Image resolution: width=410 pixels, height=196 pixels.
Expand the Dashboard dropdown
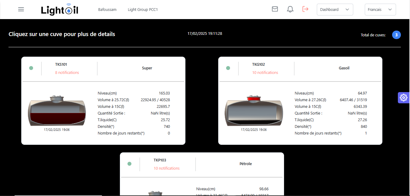[335, 9]
